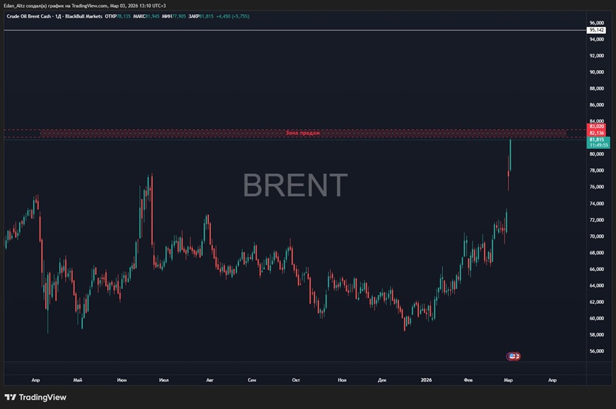Click 66,000 on the price axis
The height and width of the screenshot is (409, 616).
[x=596, y=269]
